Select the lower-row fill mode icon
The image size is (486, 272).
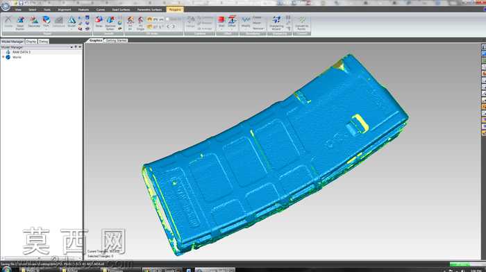click(x=150, y=26)
